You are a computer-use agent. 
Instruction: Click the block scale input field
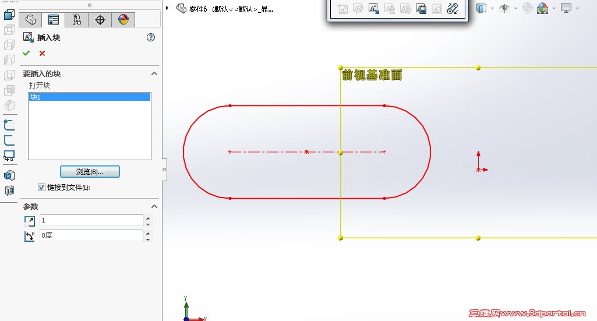pyautogui.click(x=91, y=220)
